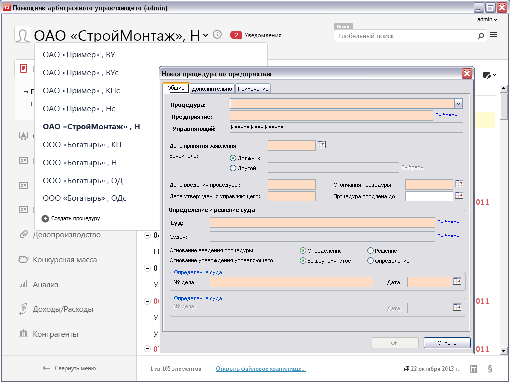510x383 pixels.
Task: Toggle the procedure list chevron by ОАО «СтройМонтаж»
Action: point(205,35)
